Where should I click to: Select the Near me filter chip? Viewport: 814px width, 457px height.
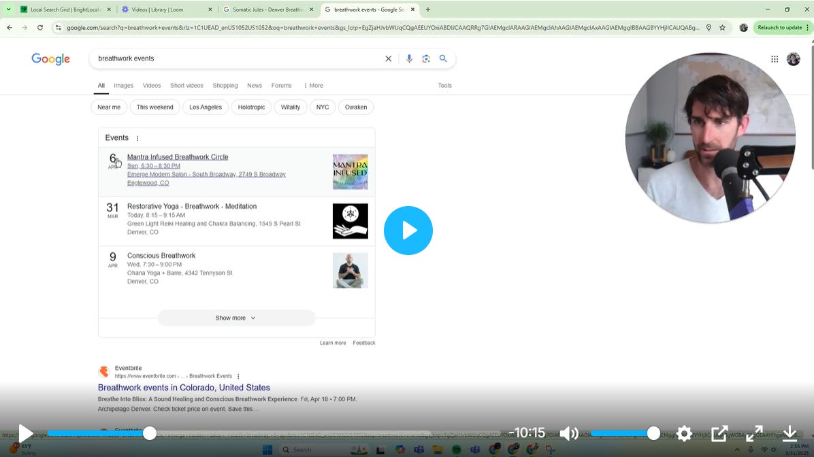pos(109,107)
